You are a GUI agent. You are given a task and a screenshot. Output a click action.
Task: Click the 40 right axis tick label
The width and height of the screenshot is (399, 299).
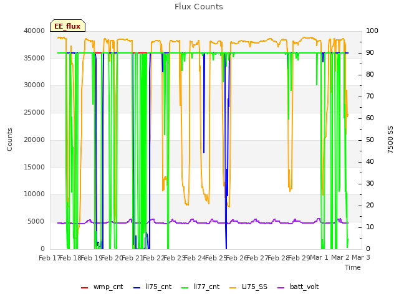pyautogui.click(x=370, y=162)
